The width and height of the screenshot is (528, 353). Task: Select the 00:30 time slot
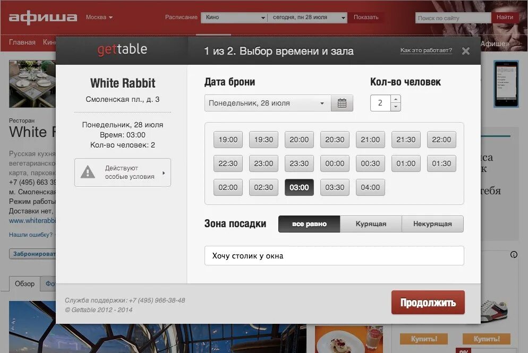pos(370,163)
